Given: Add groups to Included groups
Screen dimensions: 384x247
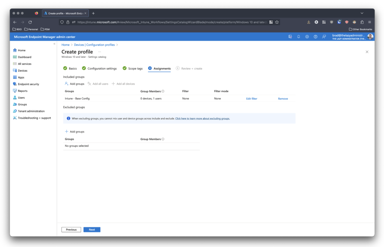Looking at the screenshot, I should 75,84.
